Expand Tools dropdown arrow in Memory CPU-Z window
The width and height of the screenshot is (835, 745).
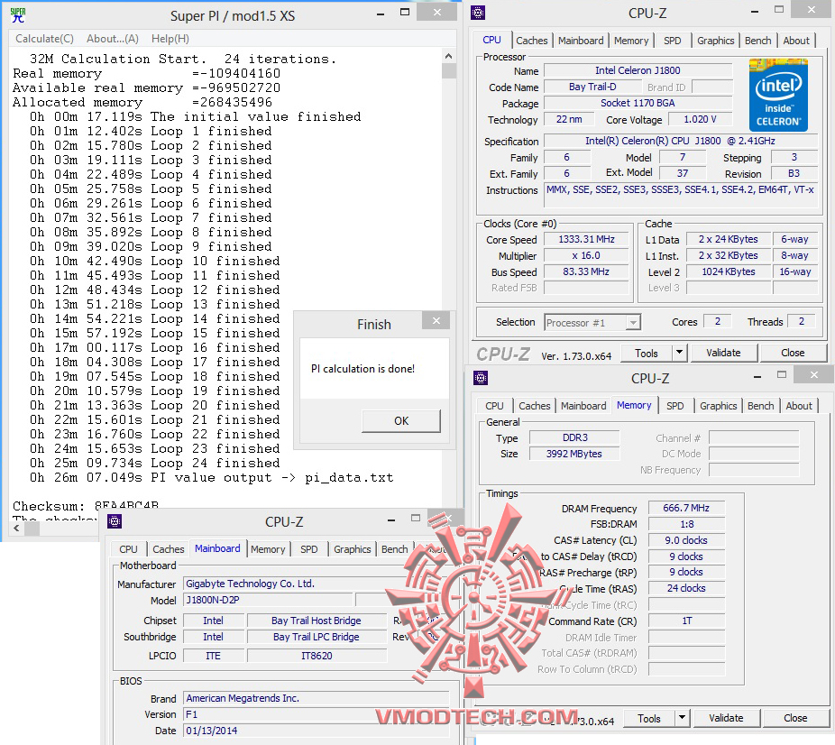point(682,718)
